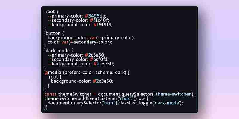Click the 'click' string literal
The image size is (239, 119).
click(x=125, y=98)
